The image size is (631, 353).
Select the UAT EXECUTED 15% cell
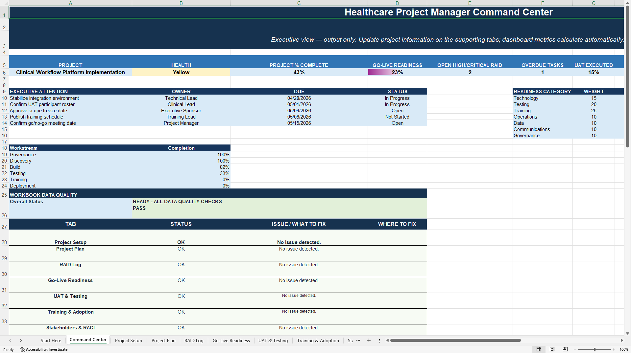(594, 72)
